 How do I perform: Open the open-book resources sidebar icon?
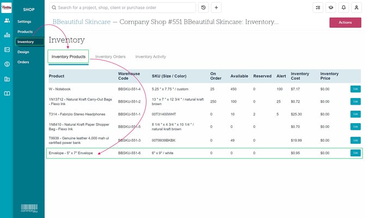pyautogui.click(x=7, y=93)
